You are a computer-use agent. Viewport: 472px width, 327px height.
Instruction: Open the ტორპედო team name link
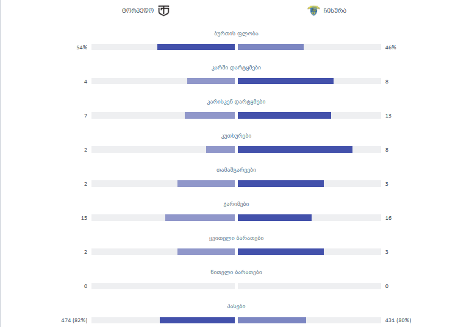[138, 10]
